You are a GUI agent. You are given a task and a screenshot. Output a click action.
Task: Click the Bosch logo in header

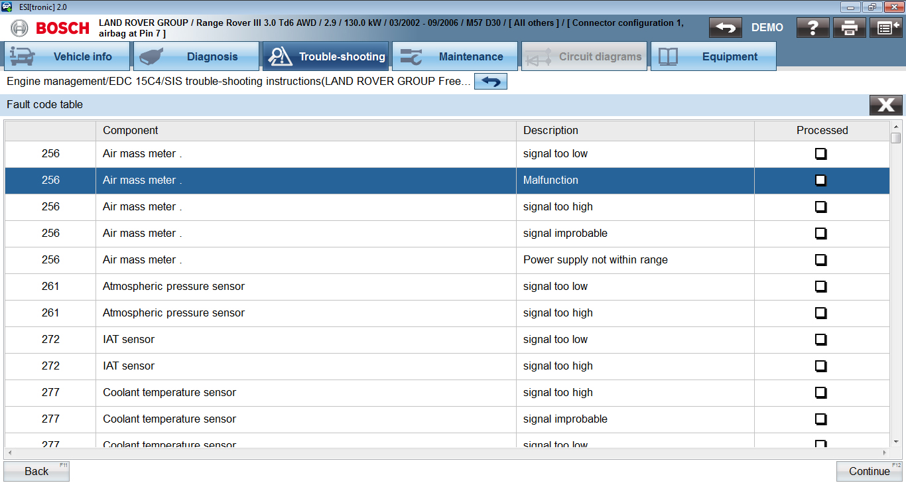click(x=50, y=29)
